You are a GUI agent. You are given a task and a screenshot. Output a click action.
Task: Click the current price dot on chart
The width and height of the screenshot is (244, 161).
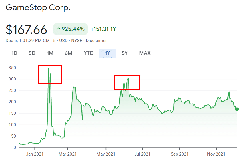pyautogui.click(x=237, y=109)
